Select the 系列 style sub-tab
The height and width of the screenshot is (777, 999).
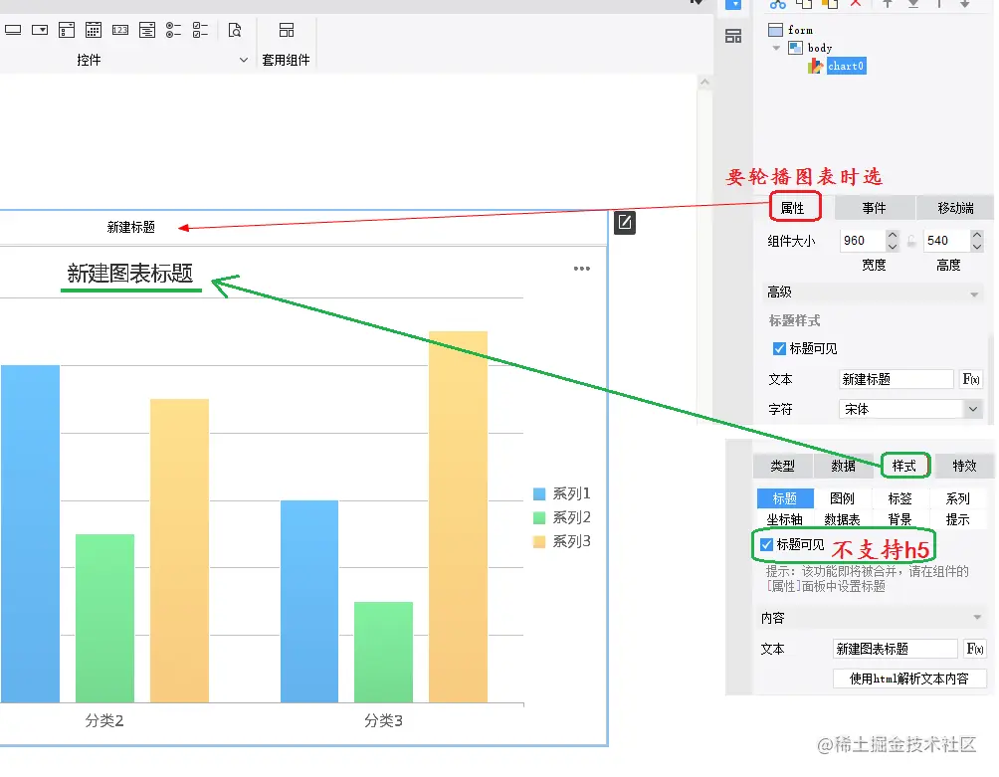coord(957,498)
